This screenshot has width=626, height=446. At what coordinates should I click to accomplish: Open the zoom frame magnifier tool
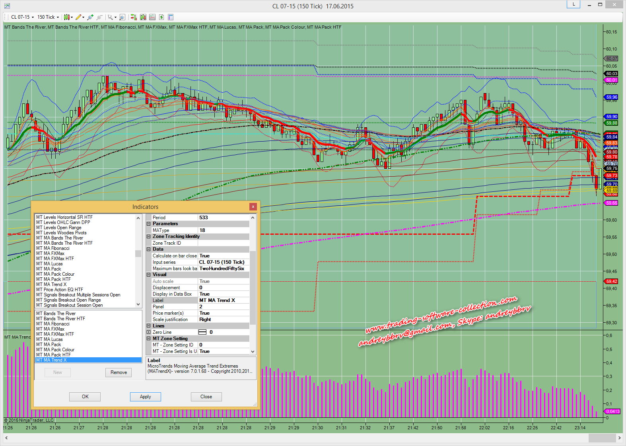pos(122,17)
